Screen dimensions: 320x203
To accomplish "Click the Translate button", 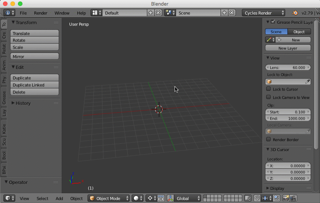I will pyautogui.click(x=34, y=34).
